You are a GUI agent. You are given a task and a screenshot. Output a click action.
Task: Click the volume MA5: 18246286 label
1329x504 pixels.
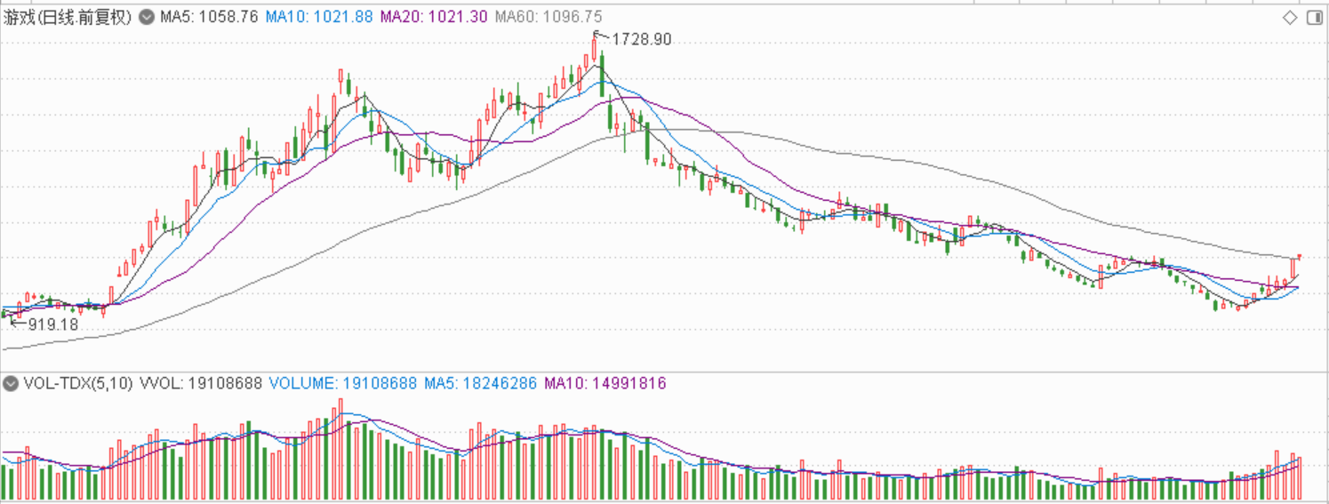pos(480,384)
